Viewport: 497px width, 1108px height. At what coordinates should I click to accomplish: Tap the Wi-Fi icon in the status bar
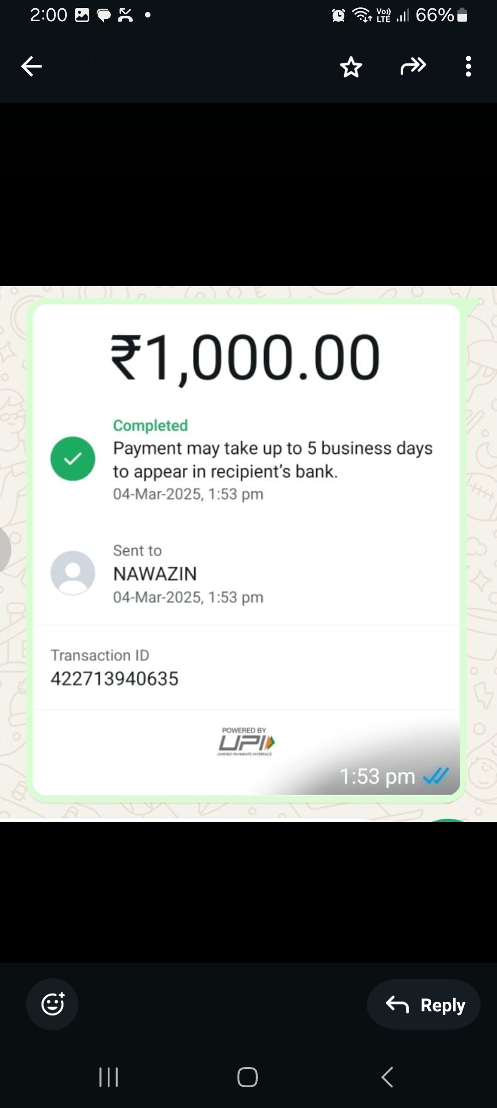point(362,15)
